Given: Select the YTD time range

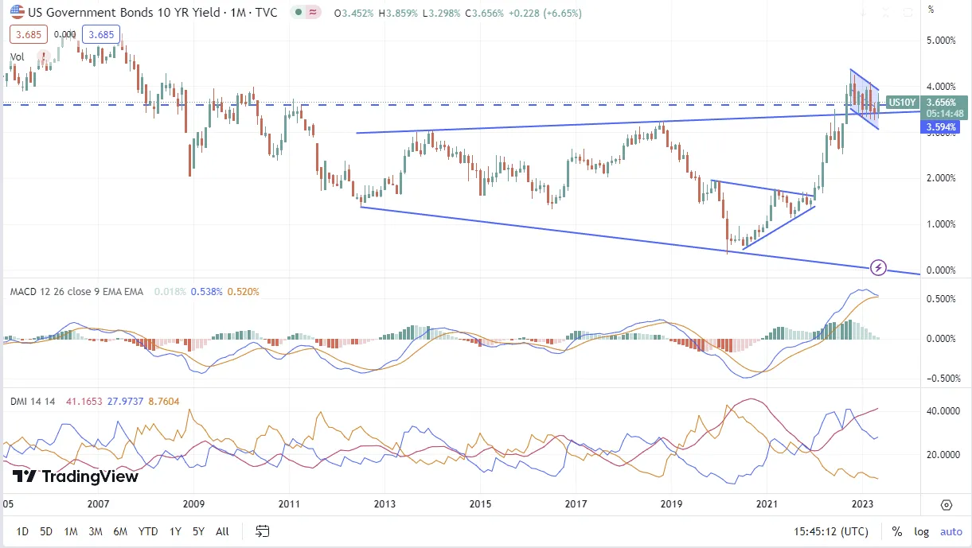Looking at the screenshot, I should (x=147, y=531).
